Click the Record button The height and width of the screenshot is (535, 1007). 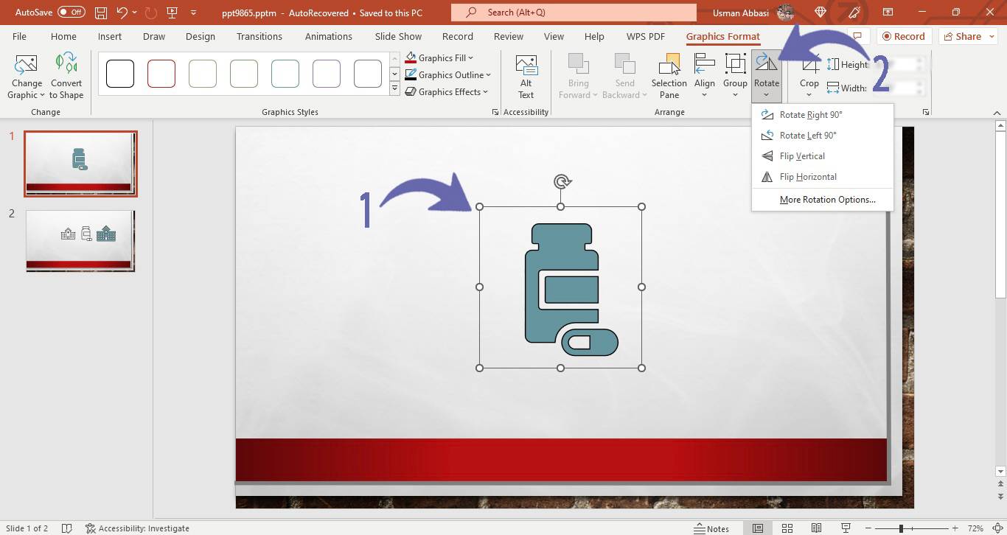point(903,36)
